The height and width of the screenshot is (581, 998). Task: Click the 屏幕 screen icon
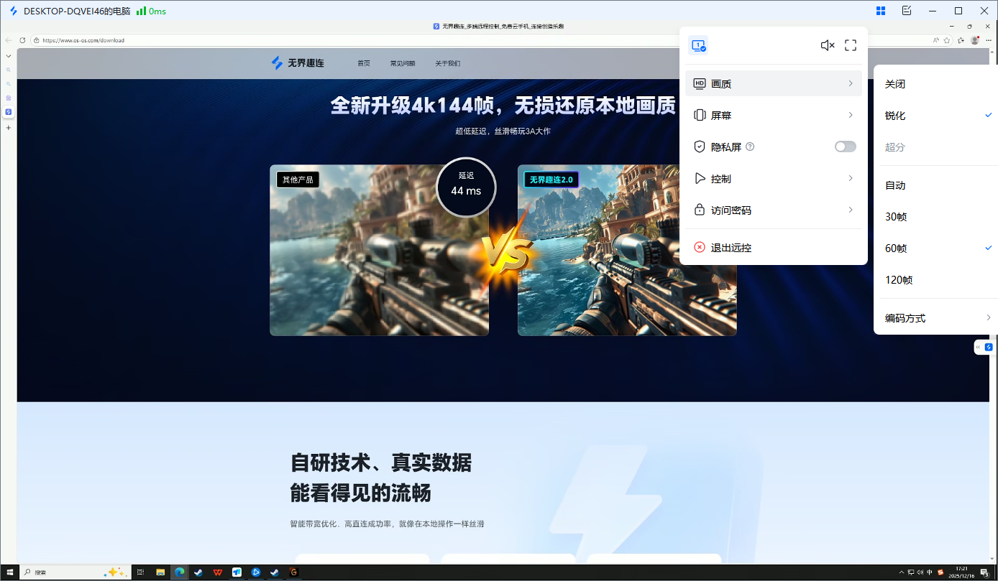click(699, 115)
